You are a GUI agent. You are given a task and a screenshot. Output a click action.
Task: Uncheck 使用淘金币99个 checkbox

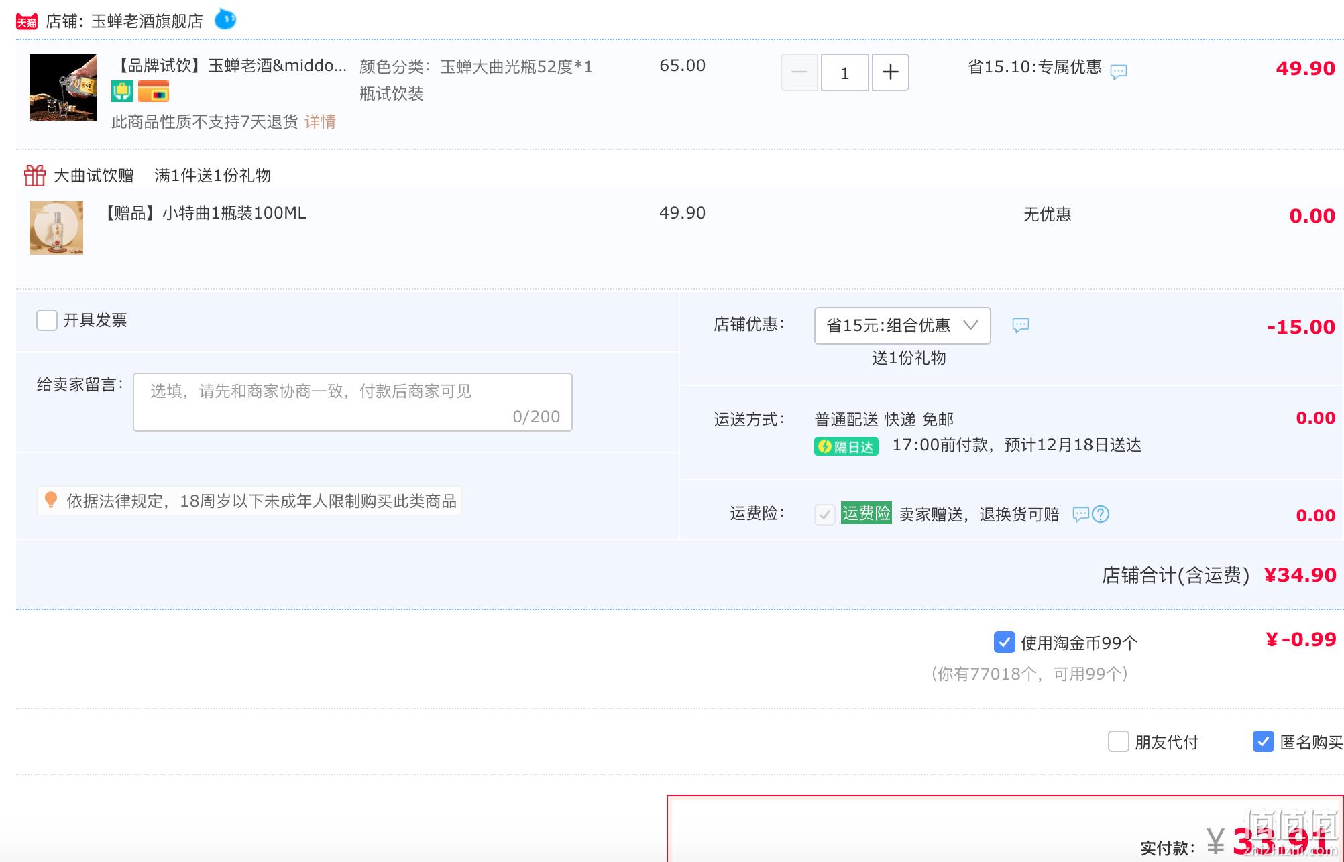[x=1004, y=642]
